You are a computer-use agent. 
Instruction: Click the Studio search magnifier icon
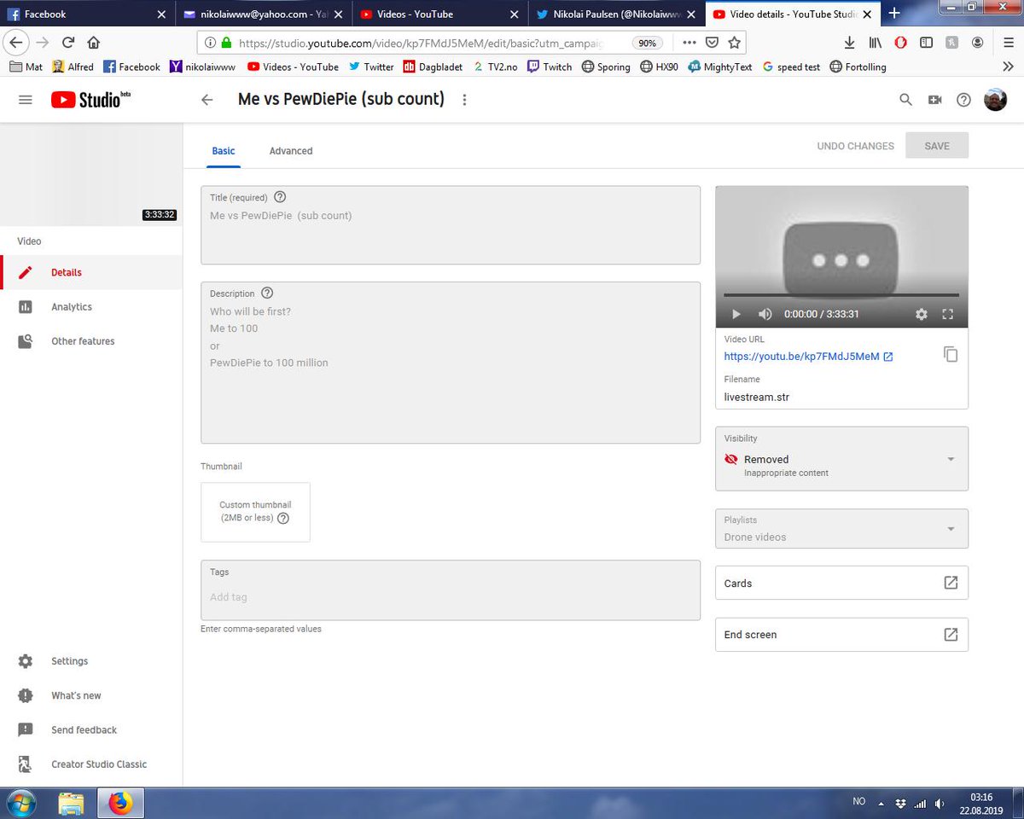[x=906, y=100]
